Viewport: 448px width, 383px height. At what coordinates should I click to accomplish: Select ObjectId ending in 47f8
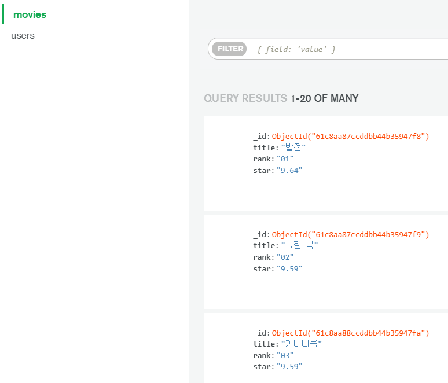350,136
